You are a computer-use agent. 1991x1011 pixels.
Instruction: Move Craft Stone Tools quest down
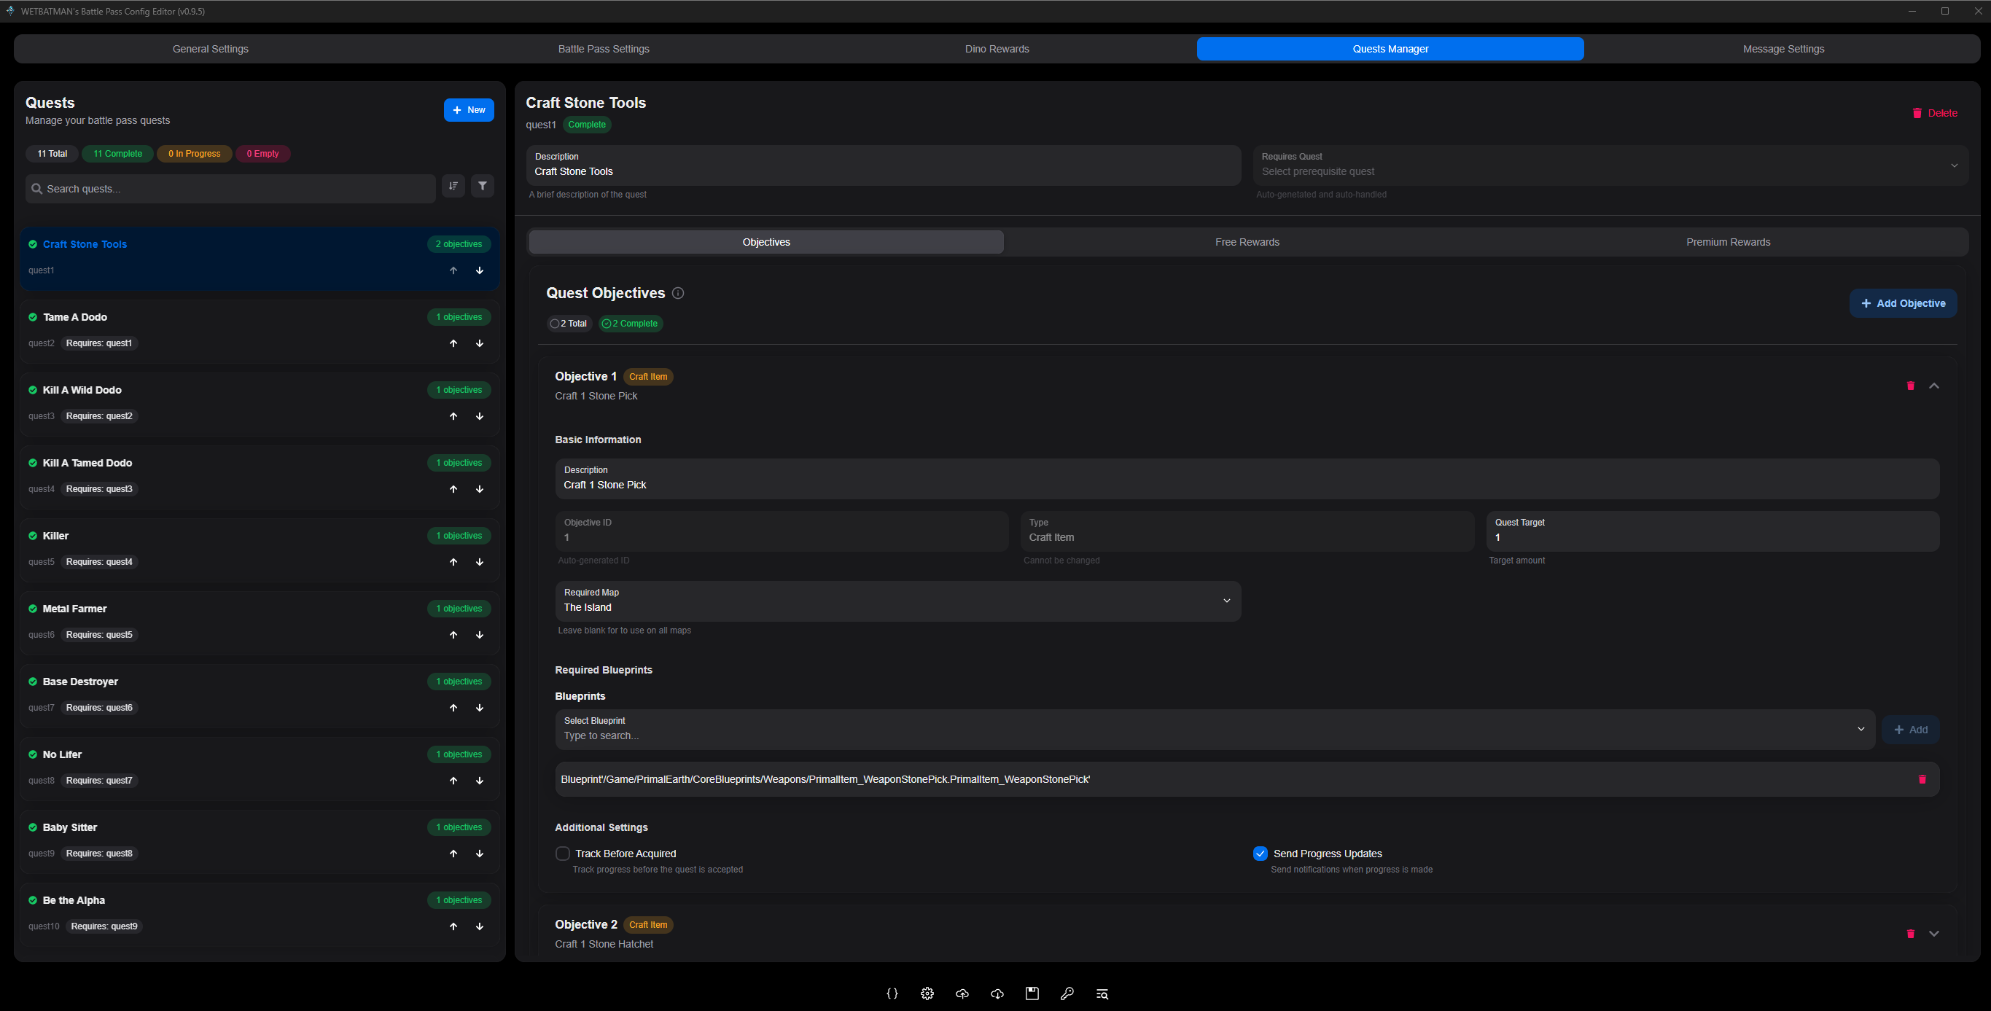[x=480, y=270]
